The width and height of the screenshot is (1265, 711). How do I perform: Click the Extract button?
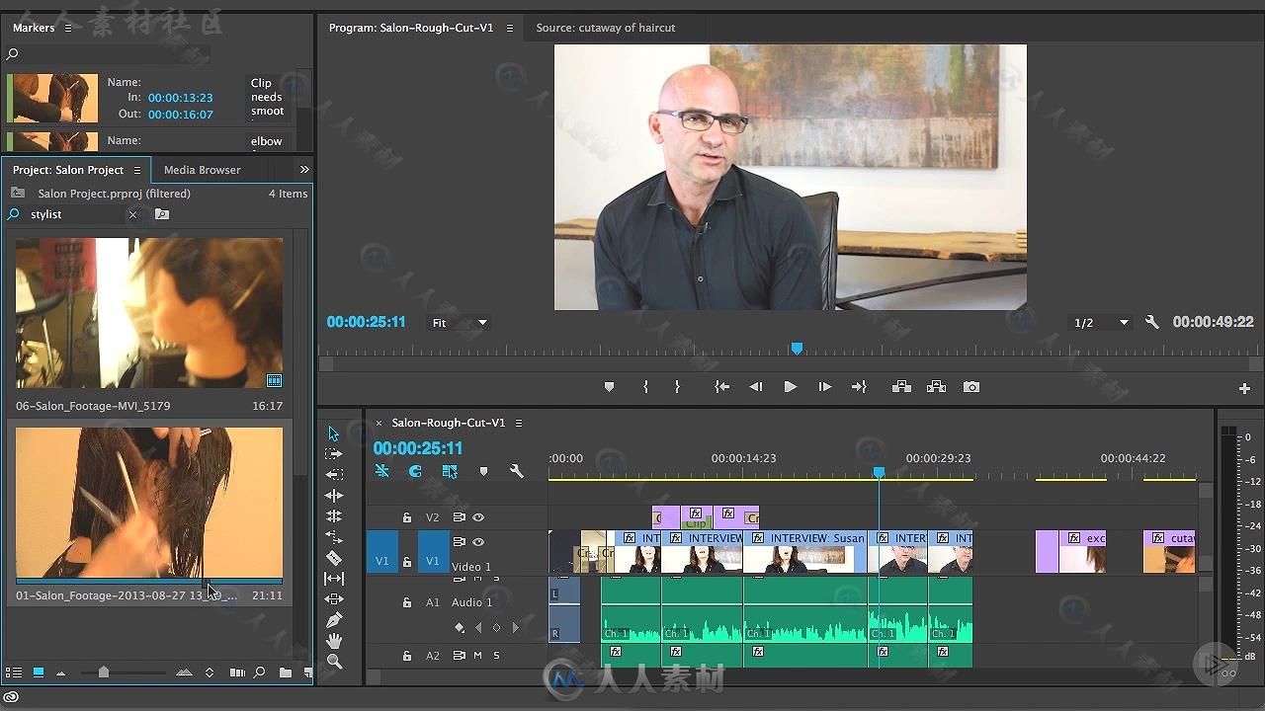pyautogui.click(x=937, y=387)
